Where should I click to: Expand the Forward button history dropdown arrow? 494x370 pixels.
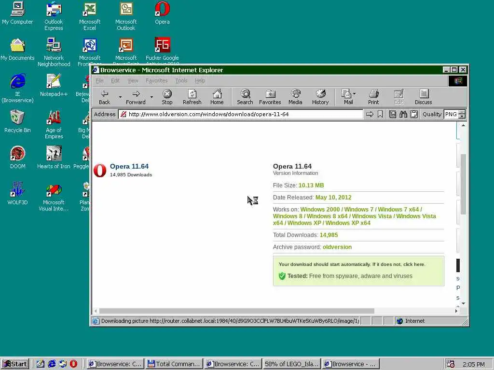click(151, 97)
